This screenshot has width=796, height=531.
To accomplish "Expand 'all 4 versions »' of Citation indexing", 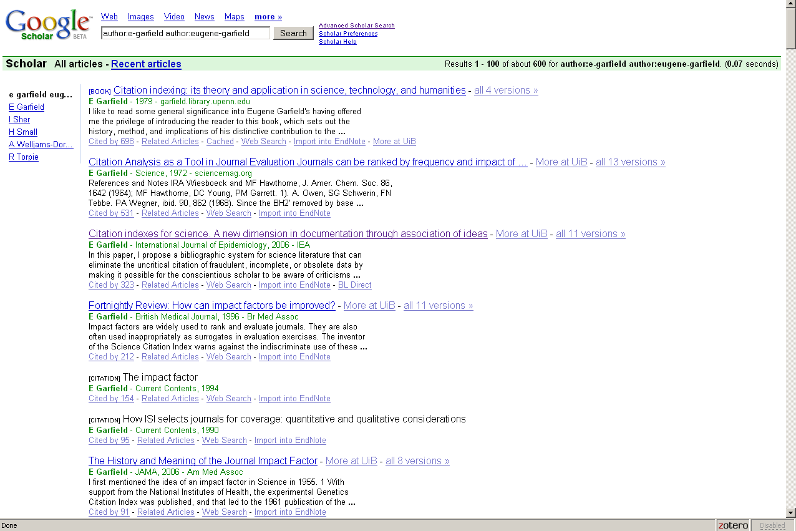I will pos(506,90).
